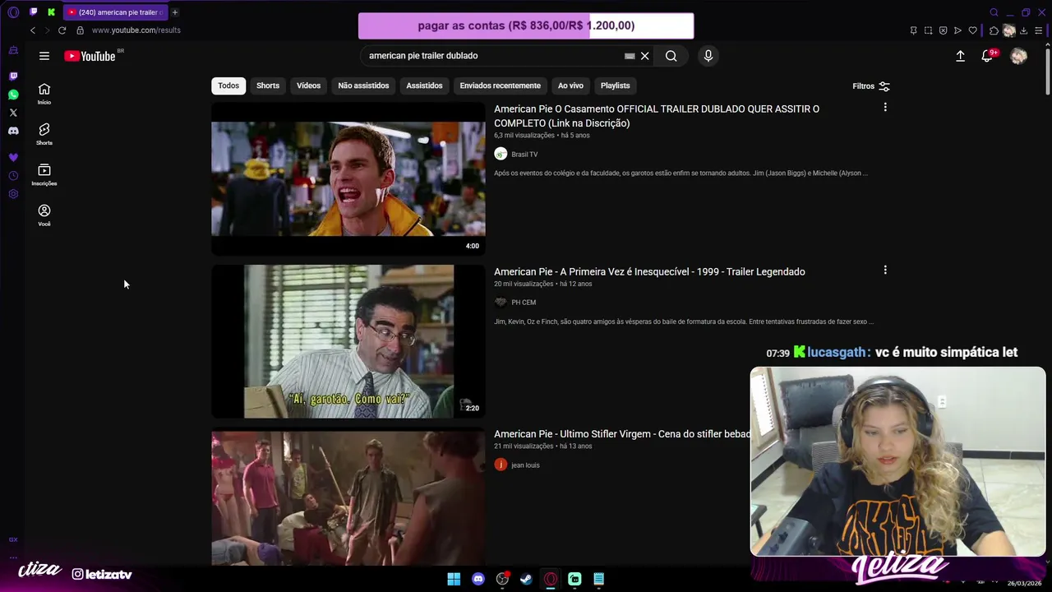Open the ad blocker shield icon

click(x=943, y=30)
